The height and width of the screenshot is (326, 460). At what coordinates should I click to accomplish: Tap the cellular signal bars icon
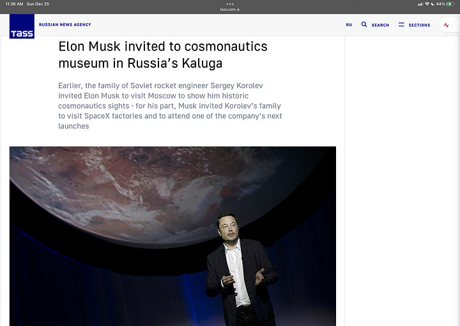(x=420, y=4)
